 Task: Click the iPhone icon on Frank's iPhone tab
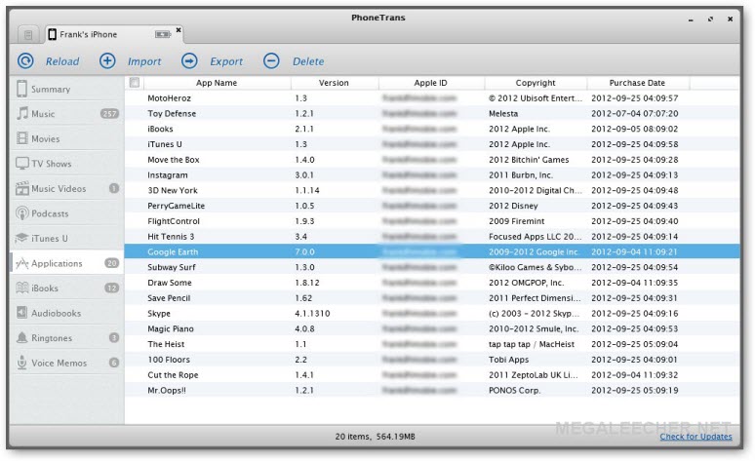pos(52,34)
